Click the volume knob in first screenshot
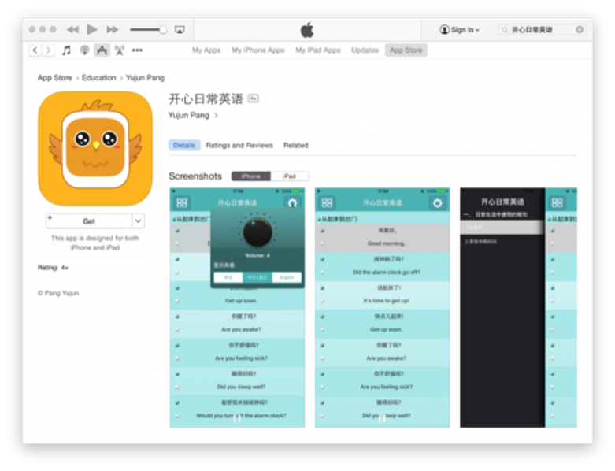Viewport: 615px width, 471px height. click(257, 232)
